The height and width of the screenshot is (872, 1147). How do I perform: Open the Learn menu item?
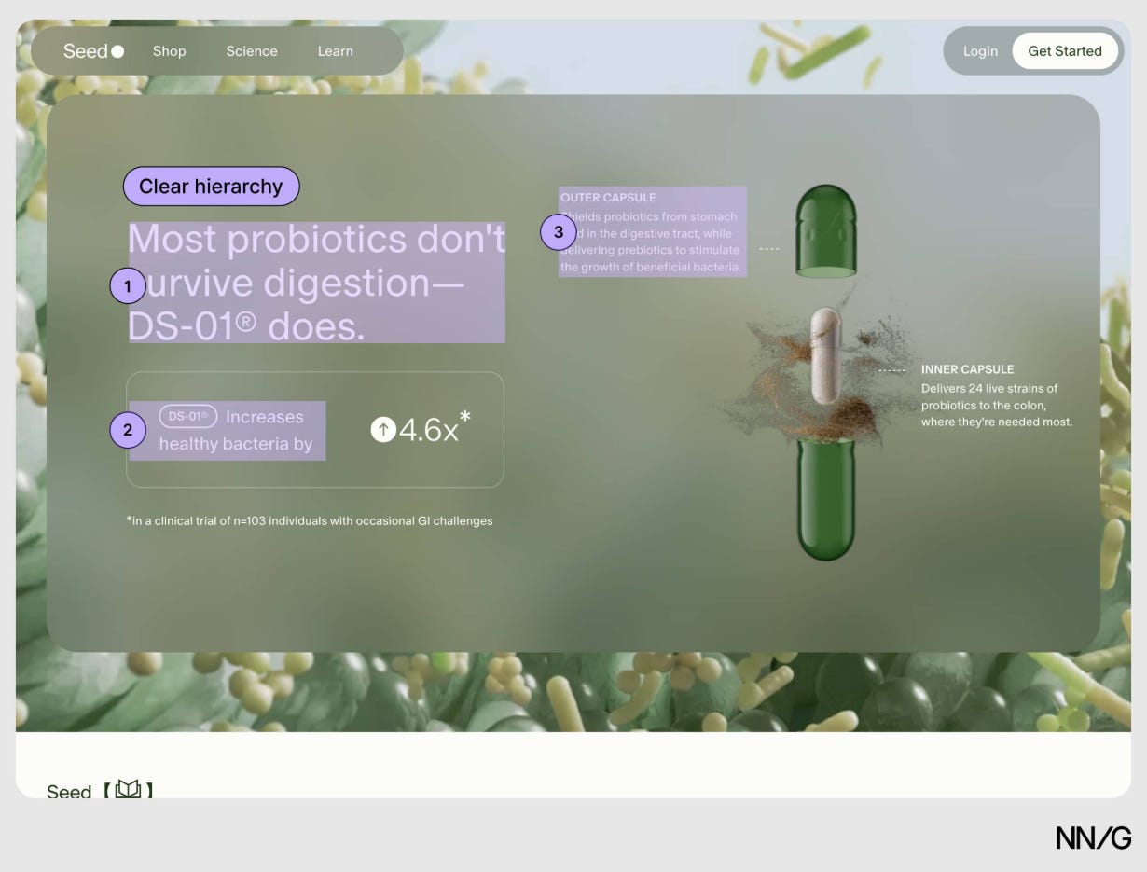coord(335,51)
